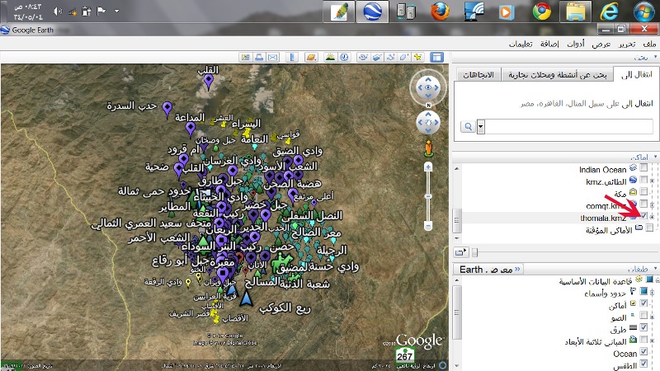Click the Places list scrollbar
Screen dimensions: 660x371
(457, 220)
